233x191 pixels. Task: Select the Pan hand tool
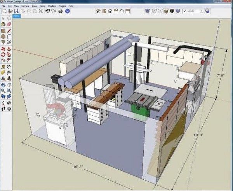[x=9, y=85]
